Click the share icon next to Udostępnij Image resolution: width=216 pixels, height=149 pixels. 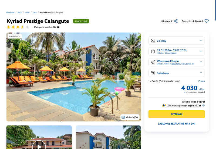point(176,21)
